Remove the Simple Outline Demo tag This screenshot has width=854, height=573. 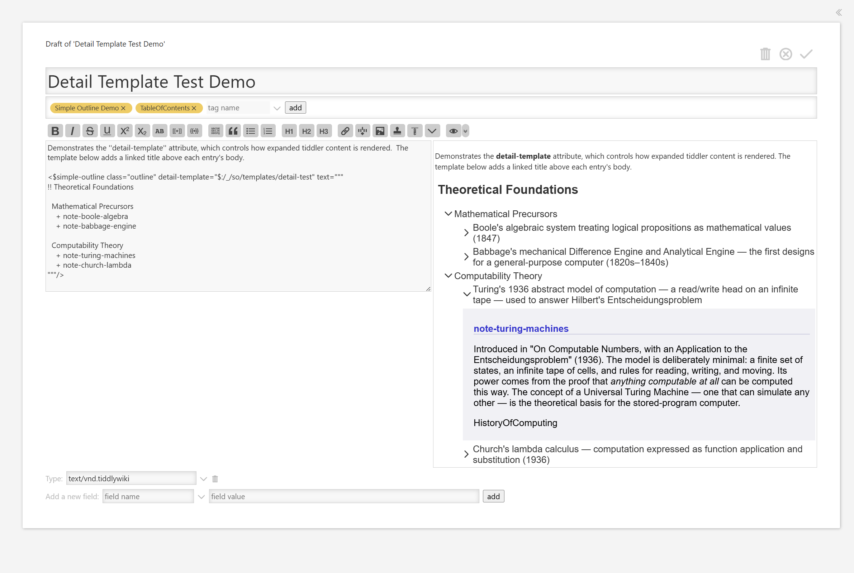coord(123,108)
